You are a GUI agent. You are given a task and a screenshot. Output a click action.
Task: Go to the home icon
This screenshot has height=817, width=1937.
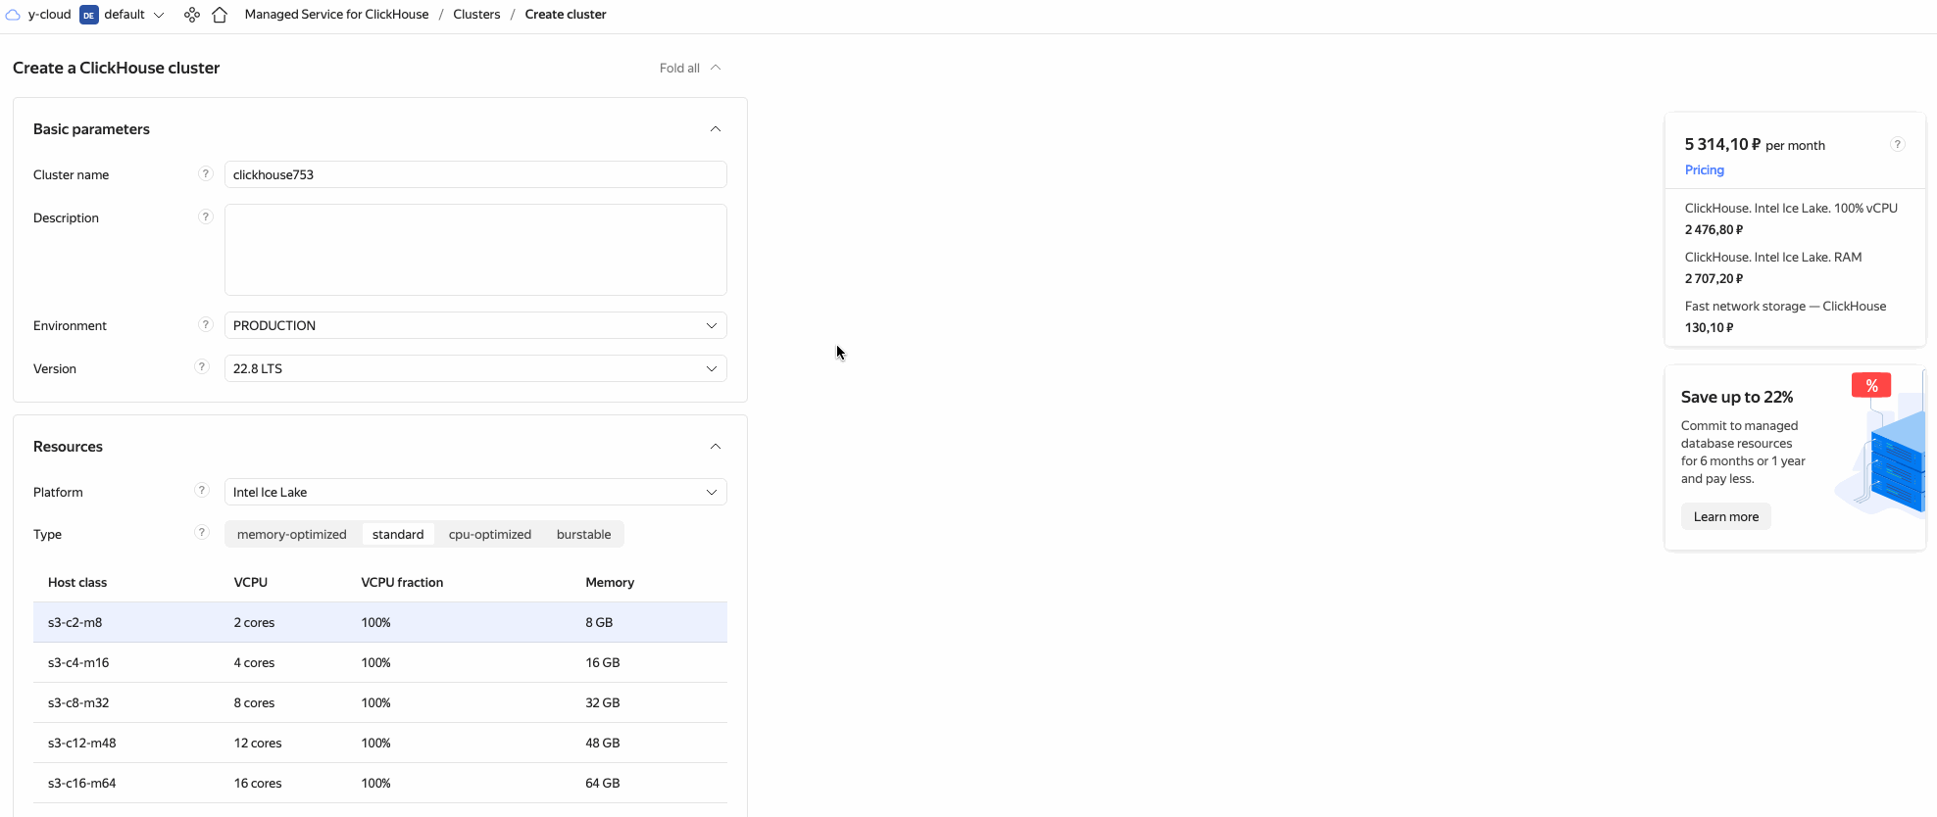220,15
